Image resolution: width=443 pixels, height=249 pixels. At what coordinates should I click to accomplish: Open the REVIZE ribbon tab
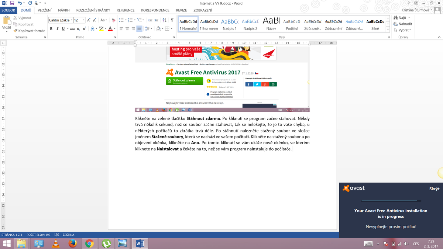point(181,10)
